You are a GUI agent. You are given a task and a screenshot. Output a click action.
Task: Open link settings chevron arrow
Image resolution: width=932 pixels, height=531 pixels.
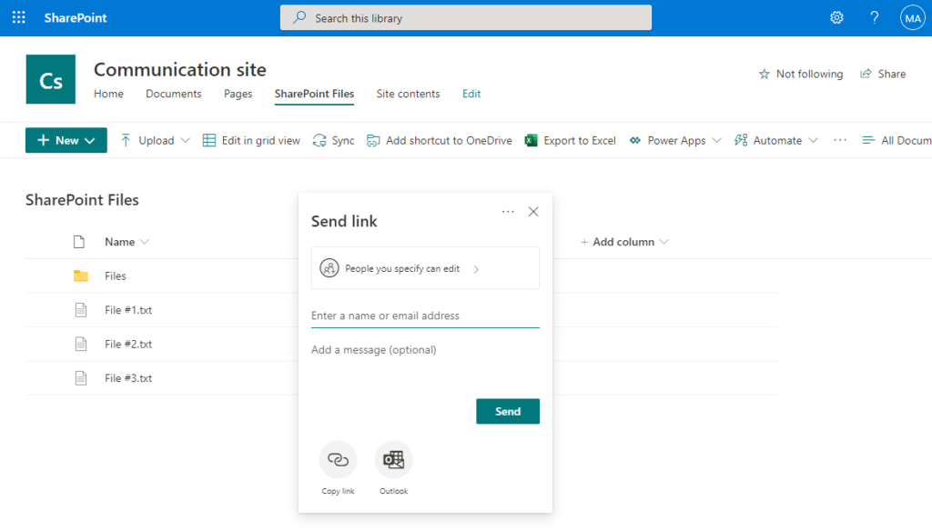click(476, 269)
